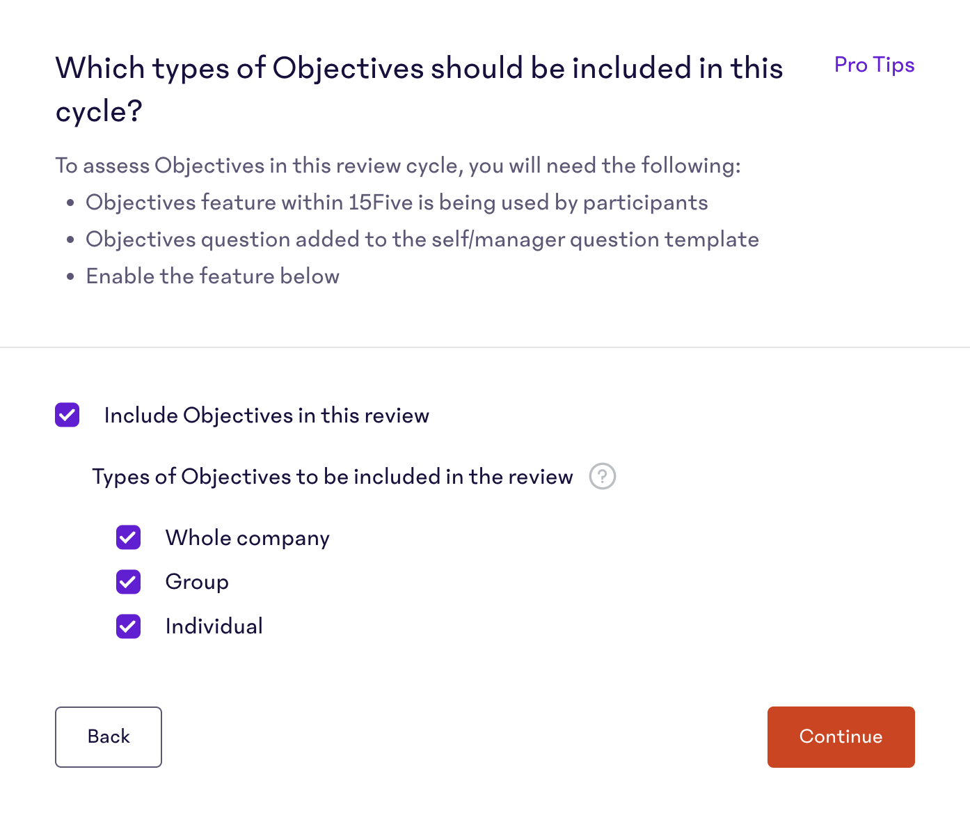Viewport: 970px width, 813px height.
Task: Click the 'Individual' label text
Action: coord(214,626)
